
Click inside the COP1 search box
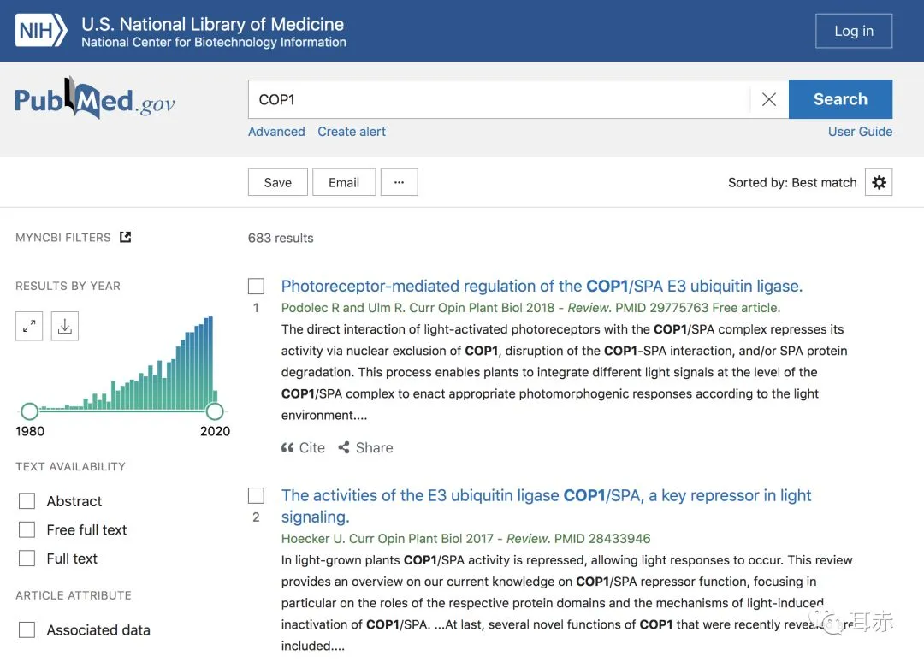(496, 99)
